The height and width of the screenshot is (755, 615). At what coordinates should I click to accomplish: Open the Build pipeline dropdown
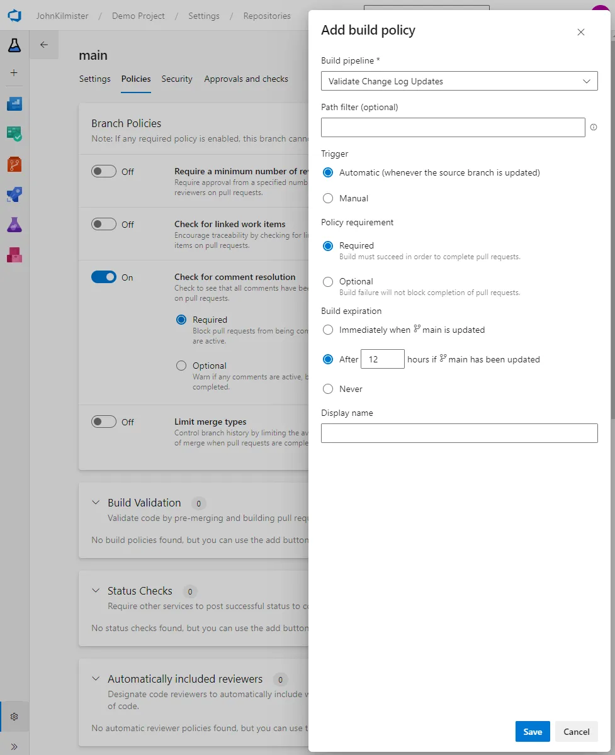coord(460,81)
